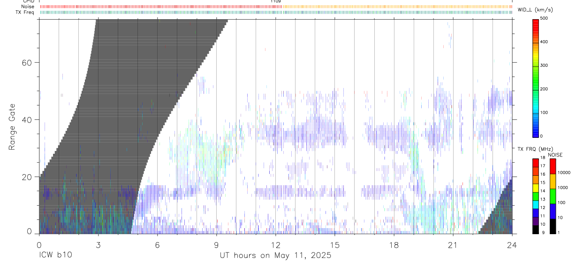Click the 'Noise' row label at top left
The image size is (576, 265).
coord(28,7)
